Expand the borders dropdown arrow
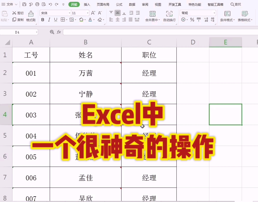258x202 pixels. (x=67, y=20)
